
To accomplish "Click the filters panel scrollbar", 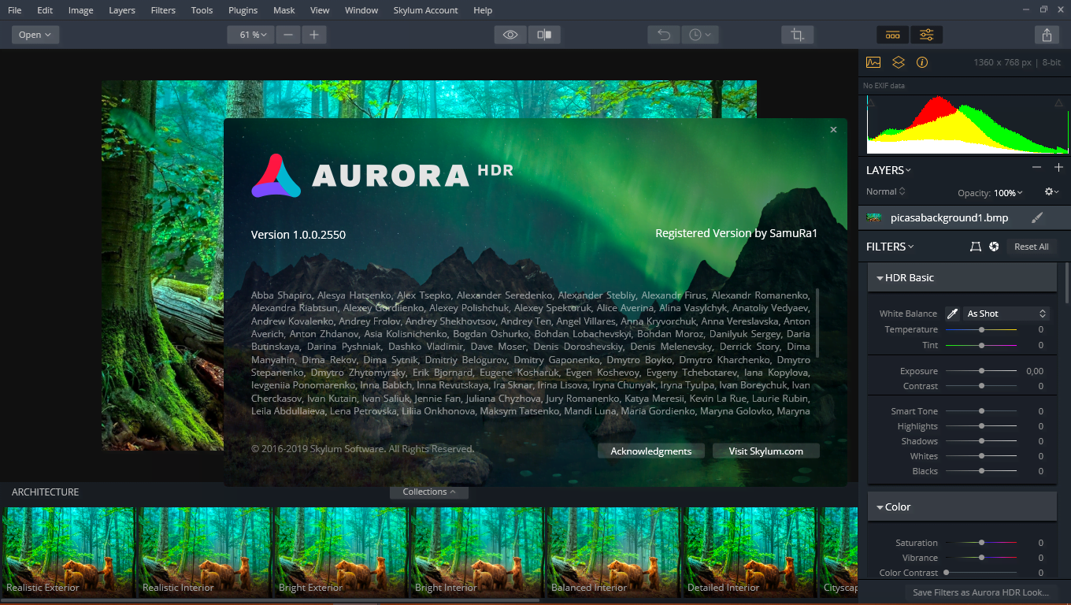I will [1067, 284].
